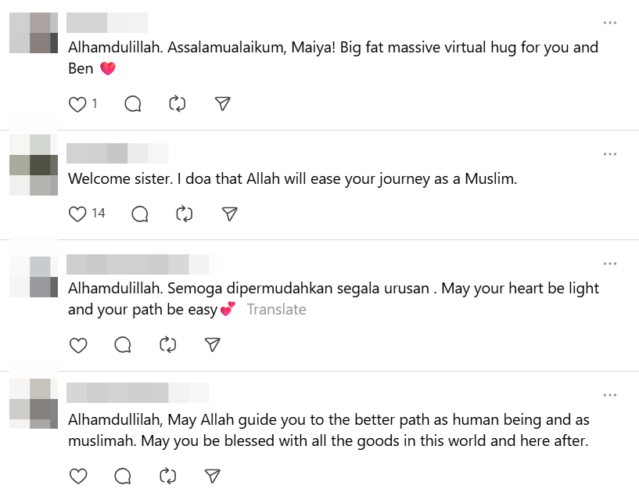Repost the "May your heart be light" comment
This screenshot has height=496, width=639.
coord(167,344)
